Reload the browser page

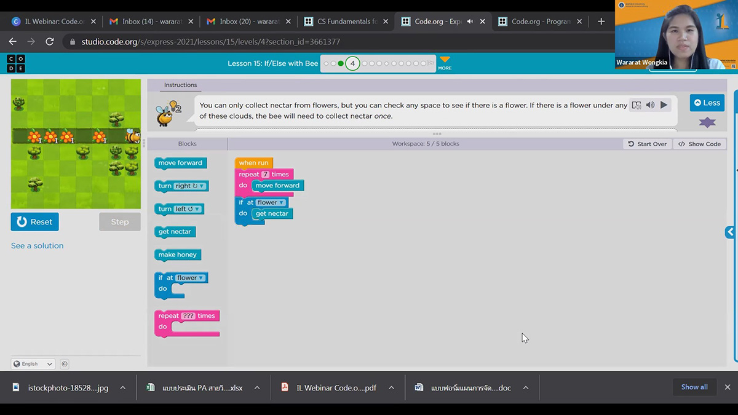(x=50, y=42)
